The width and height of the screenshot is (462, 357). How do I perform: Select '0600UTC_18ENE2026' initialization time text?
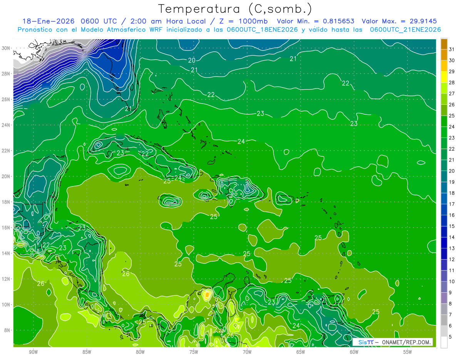click(262, 30)
